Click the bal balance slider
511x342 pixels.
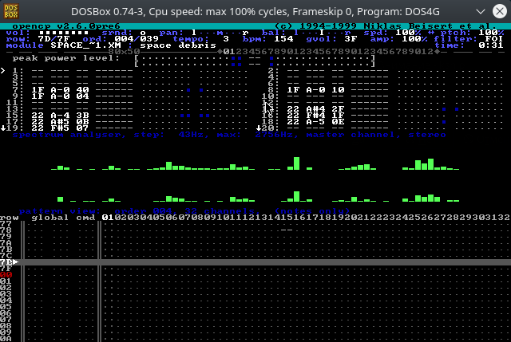click(323, 33)
